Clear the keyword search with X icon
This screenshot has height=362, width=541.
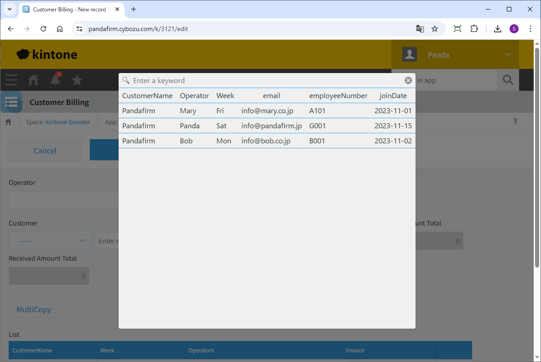point(408,80)
